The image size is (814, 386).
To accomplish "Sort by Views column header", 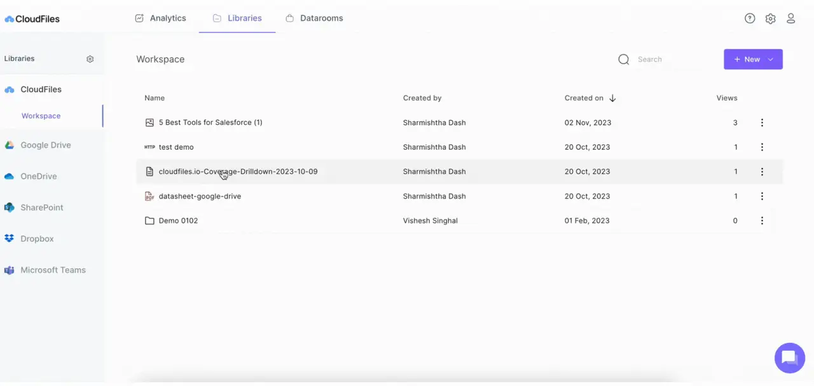I will point(727,98).
